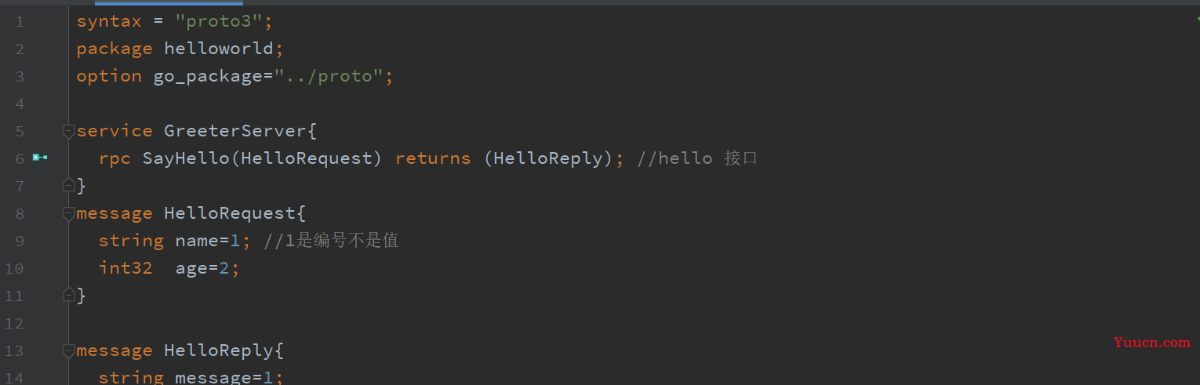Click line number 1 in the gutter
Image resolution: width=1200 pixels, height=385 pixels.
(x=20, y=22)
